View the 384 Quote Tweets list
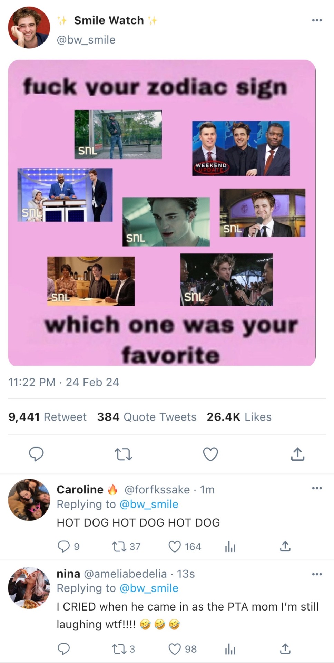 click(x=147, y=417)
